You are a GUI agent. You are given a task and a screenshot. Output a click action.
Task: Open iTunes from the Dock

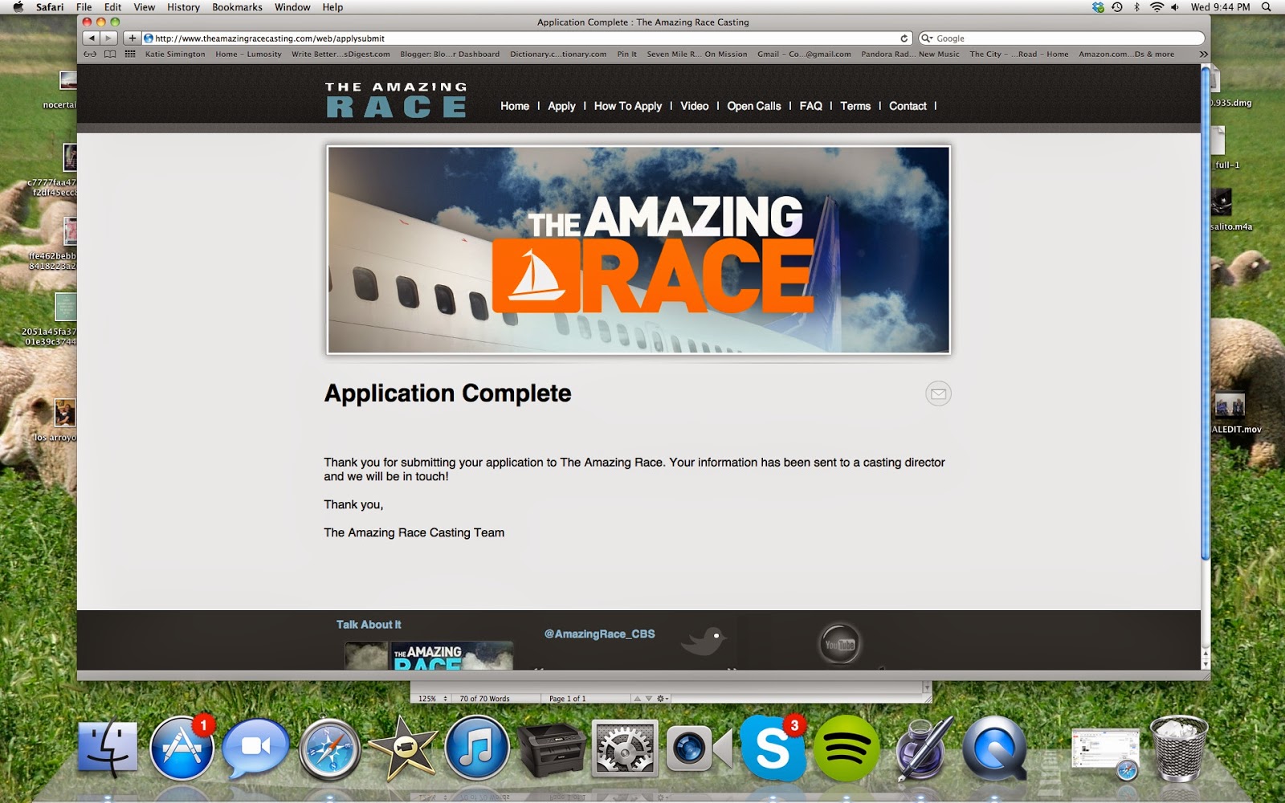coord(477,748)
